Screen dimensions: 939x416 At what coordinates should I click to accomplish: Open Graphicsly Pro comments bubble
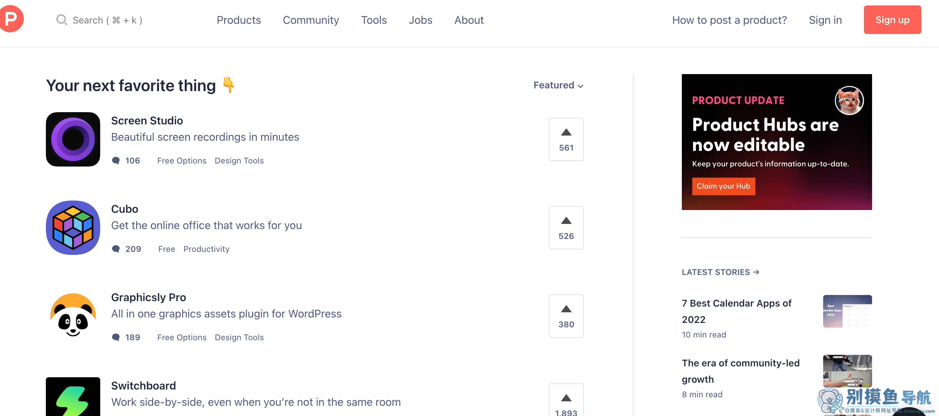(x=116, y=337)
